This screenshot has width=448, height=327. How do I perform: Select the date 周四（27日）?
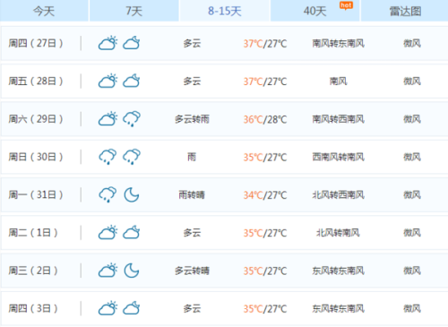[x=36, y=43]
